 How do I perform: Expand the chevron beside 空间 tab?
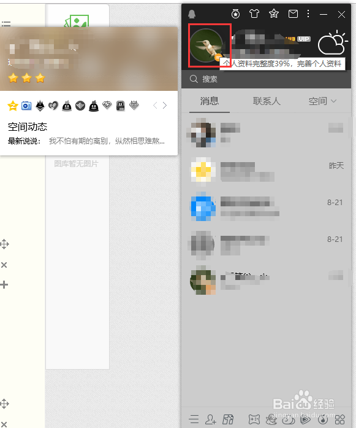pyautogui.click(x=334, y=101)
